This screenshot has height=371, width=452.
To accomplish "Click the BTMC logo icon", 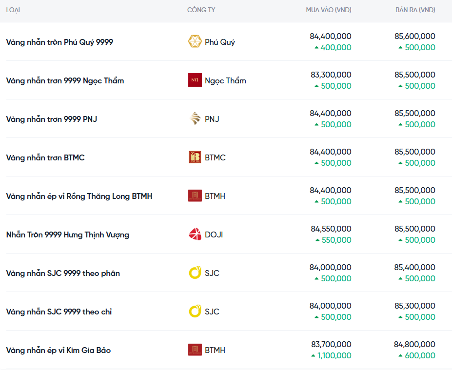I will point(195,157).
